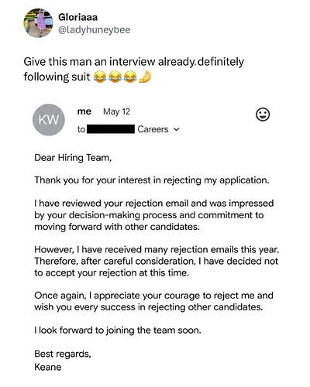Add reaction with the smiley emoji icon
The image size is (310, 387).
click(x=263, y=115)
